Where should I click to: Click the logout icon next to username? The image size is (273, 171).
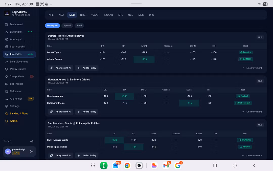pos(31,152)
